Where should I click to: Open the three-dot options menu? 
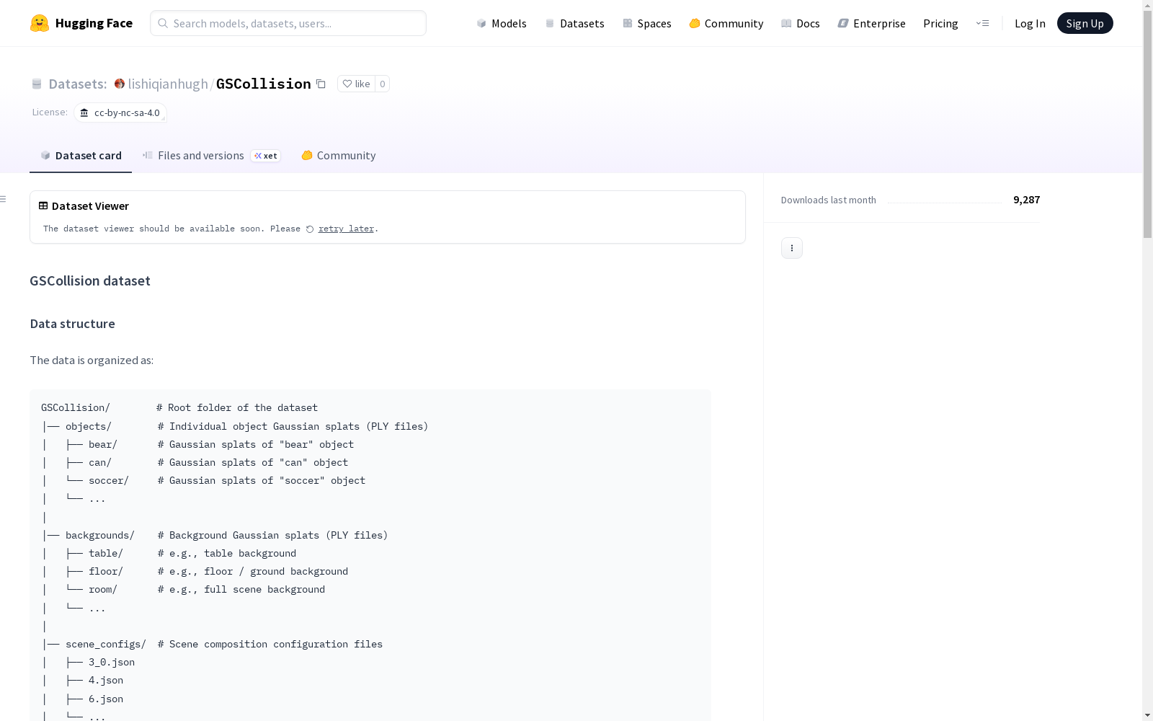(792, 248)
